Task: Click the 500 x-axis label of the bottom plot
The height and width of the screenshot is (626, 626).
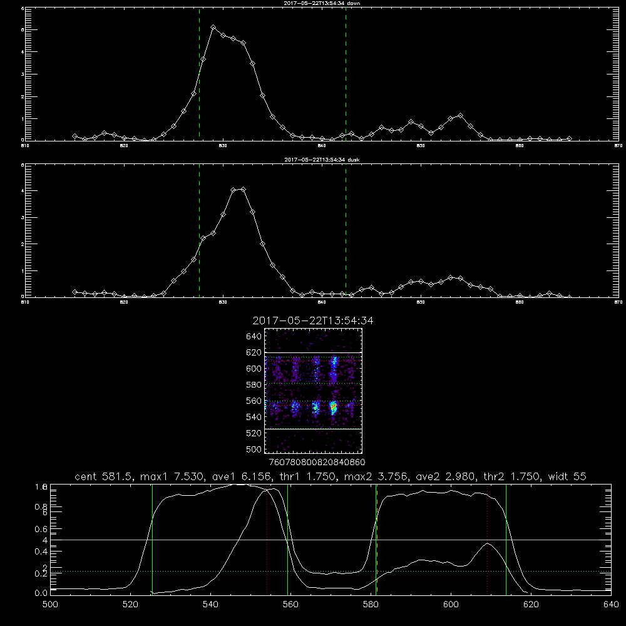Action: (50, 604)
